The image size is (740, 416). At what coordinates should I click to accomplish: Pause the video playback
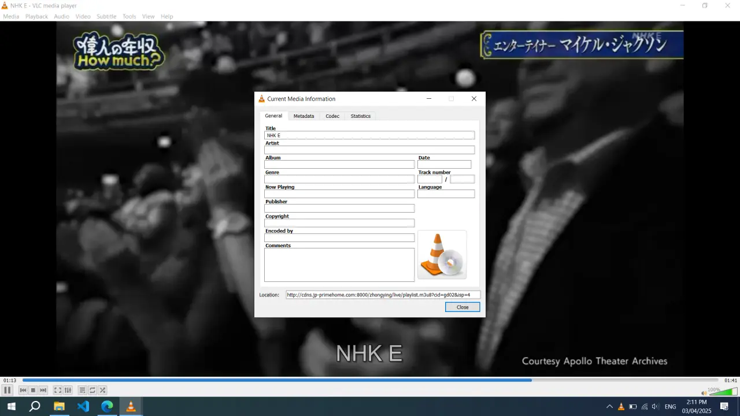tap(8, 391)
